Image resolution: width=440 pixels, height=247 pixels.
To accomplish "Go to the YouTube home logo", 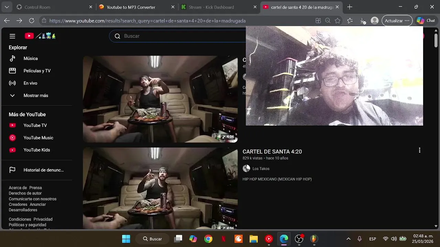I will click(40, 36).
